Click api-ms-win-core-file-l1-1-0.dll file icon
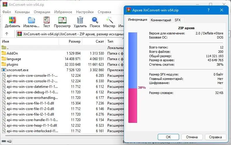Image resolution: width=231 pixels, height=145 pixels. click(x=4, y=103)
